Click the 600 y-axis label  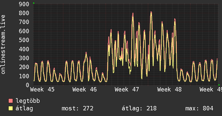(x=24, y=31)
